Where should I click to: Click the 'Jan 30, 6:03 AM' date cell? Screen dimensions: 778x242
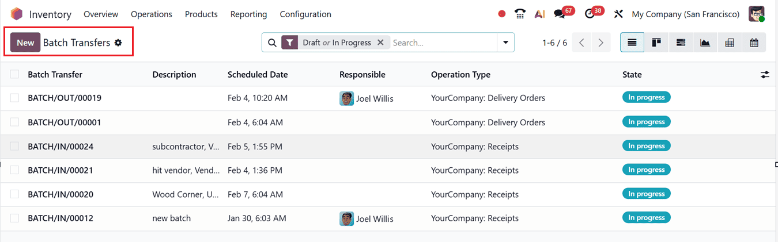pyautogui.click(x=257, y=218)
